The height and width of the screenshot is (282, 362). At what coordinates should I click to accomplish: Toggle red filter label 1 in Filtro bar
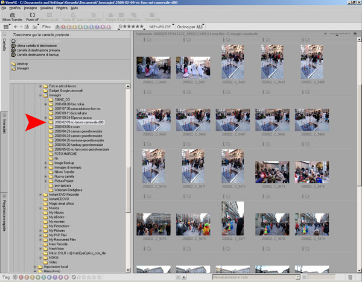(x=63, y=27)
